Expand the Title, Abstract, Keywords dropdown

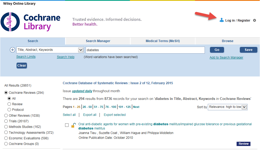coord(50,50)
